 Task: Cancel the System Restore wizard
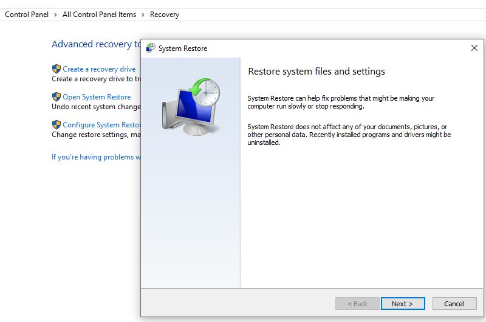[x=454, y=303]
